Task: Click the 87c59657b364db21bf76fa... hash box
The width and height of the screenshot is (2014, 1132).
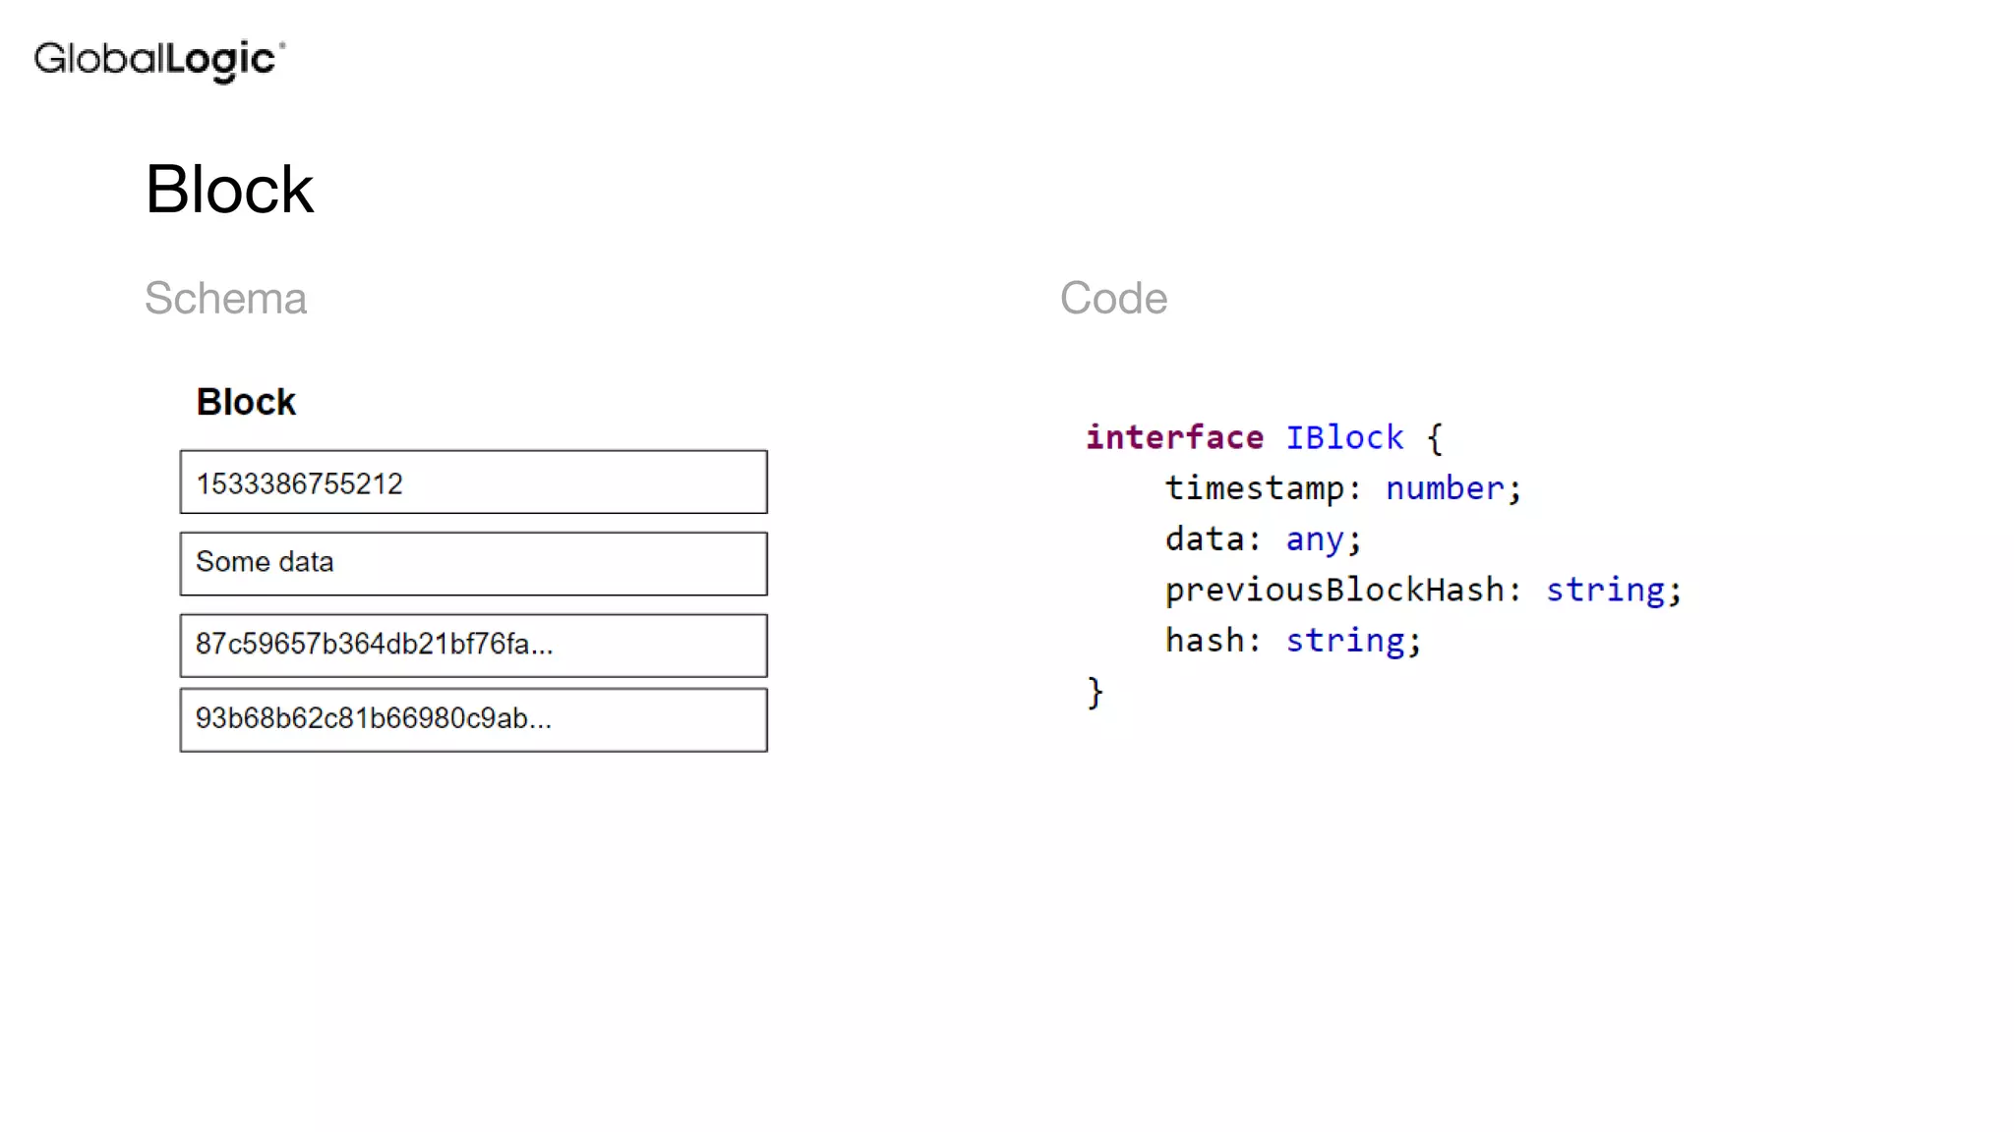Action: coord(473,645)
